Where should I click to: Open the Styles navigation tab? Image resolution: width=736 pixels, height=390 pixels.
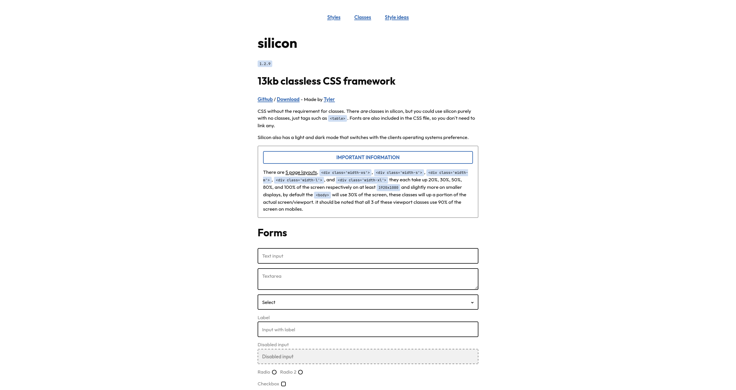(x=333, y=17)
